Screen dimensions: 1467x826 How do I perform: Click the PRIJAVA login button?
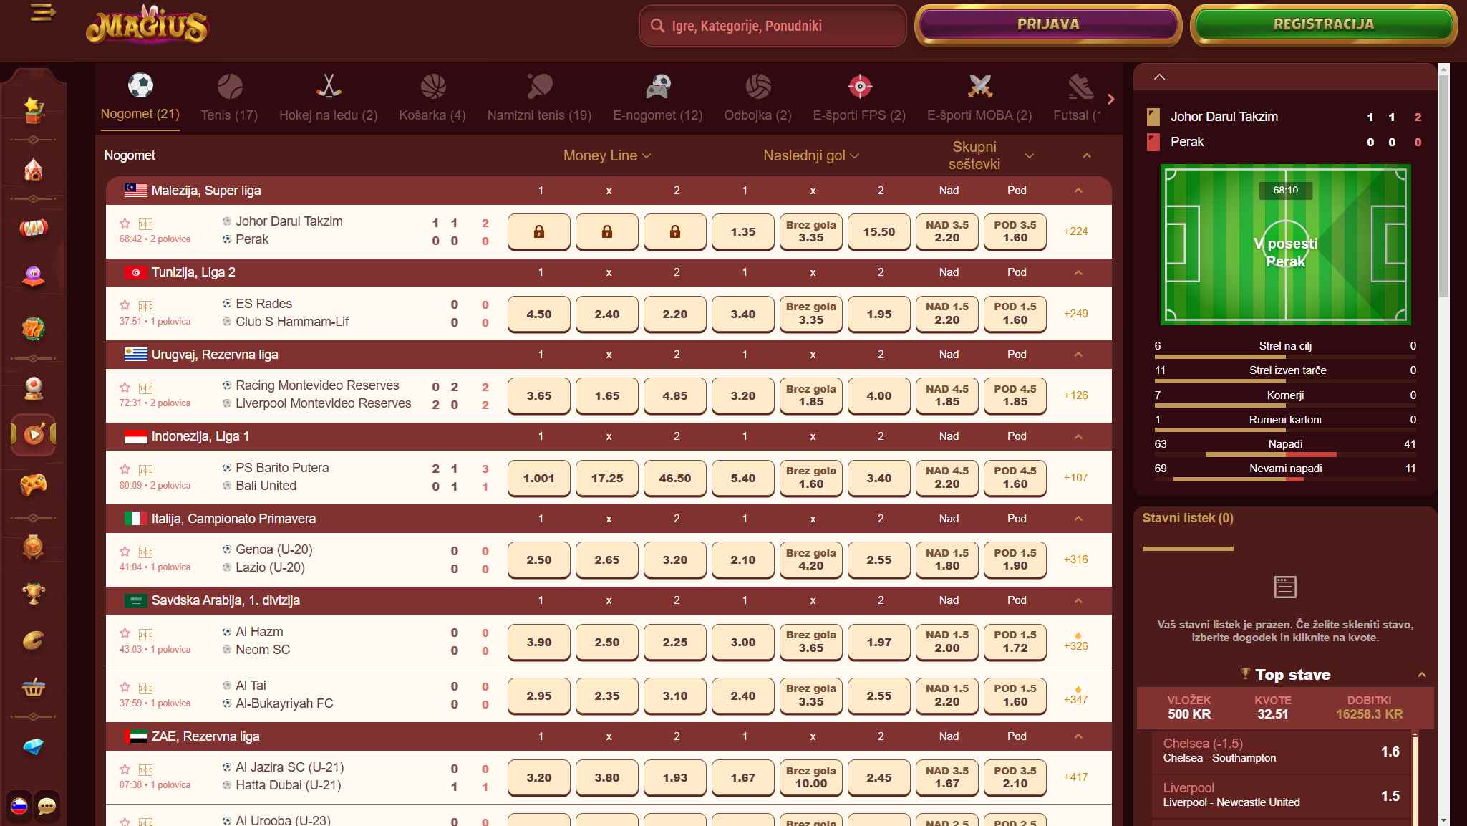click(1048, 24)
